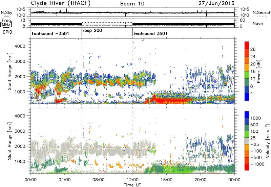This screenshot has width=271, height=187.
Task: Click the '28' tick on the power scale
Action: (253, 49)
